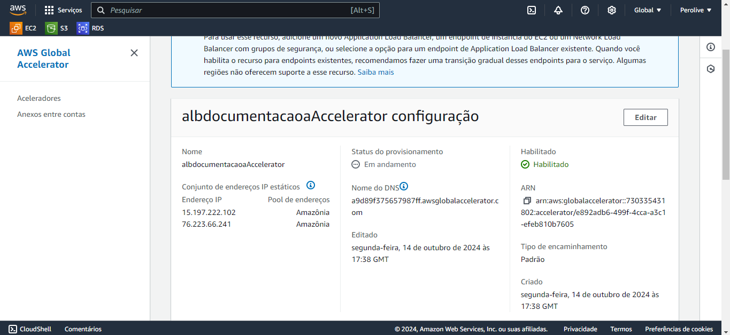Expand the Global region dropdown

(x=648, y=10)
